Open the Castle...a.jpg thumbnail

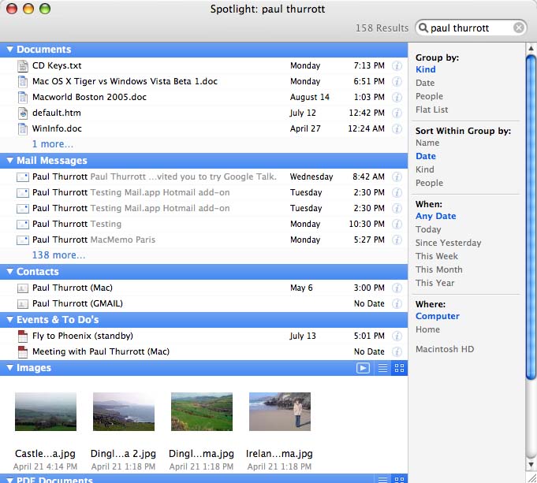pos(46,411)
